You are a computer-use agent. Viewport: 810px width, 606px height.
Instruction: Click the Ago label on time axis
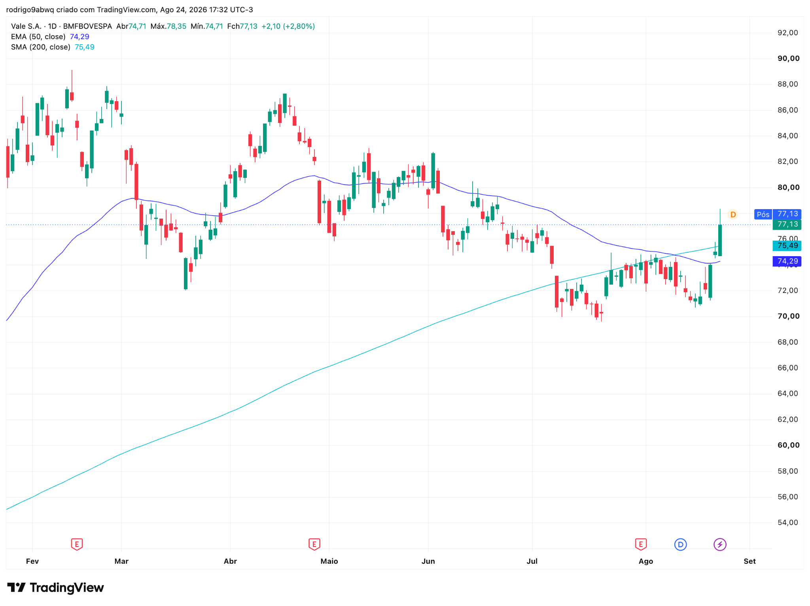pyautogui.click(x=646, y=561)
